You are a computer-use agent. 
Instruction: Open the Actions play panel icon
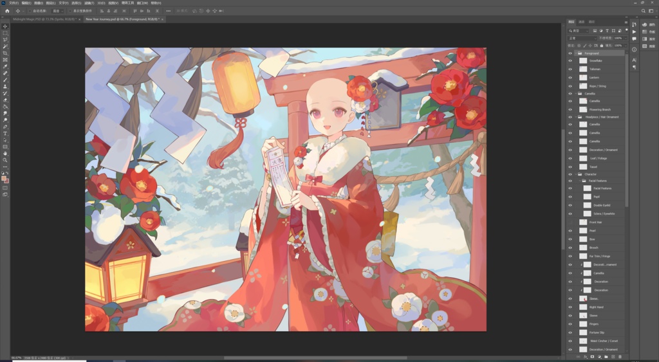tap(634, 32)
